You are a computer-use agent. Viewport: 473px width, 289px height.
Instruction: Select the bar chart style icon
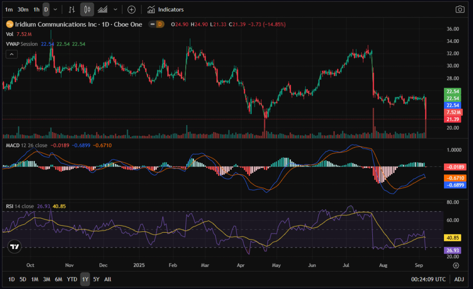[x=71, y=9]
